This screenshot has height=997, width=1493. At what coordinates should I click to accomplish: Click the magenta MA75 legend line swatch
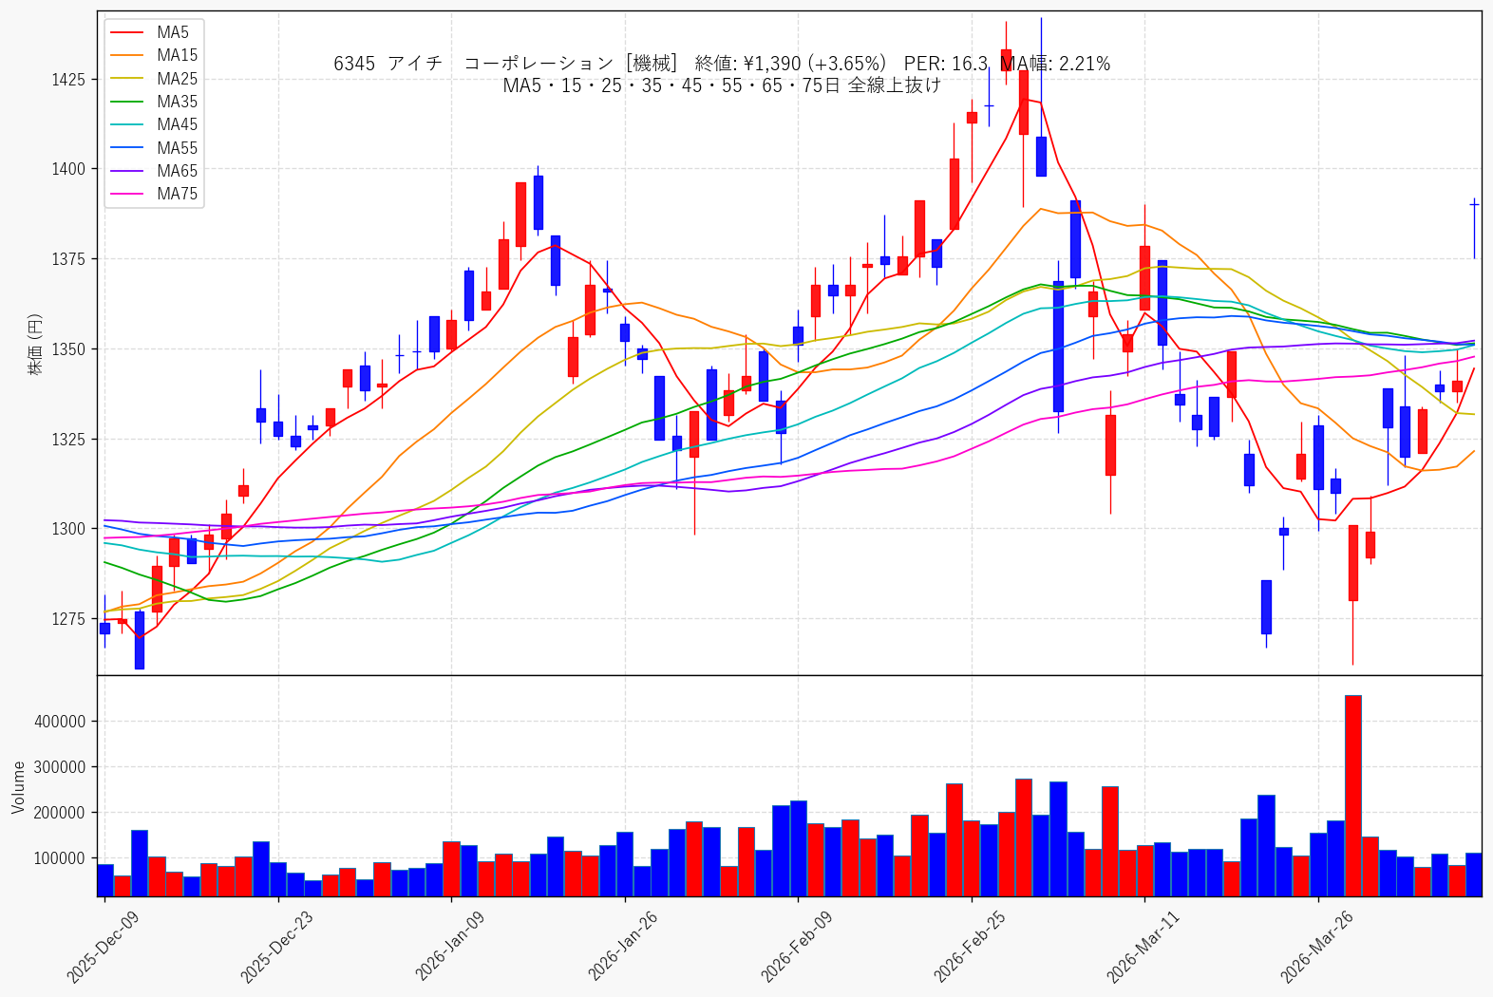(127, 194)
